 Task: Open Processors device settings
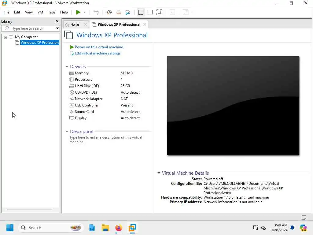83,80
